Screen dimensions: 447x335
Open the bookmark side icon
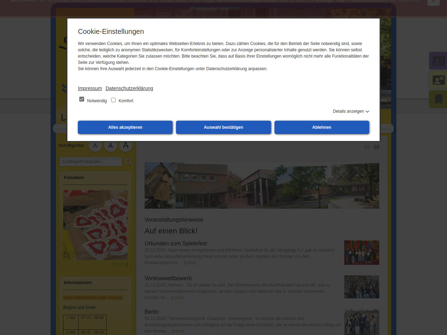(438, 99)
